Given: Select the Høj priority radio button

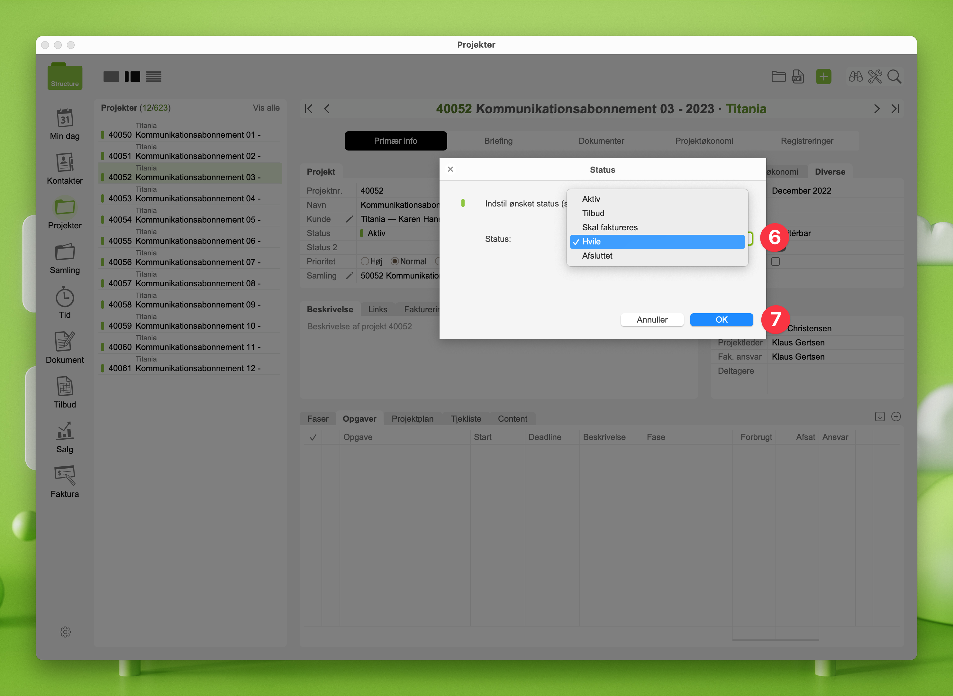Looking at the screenshot, I should 365,261.
